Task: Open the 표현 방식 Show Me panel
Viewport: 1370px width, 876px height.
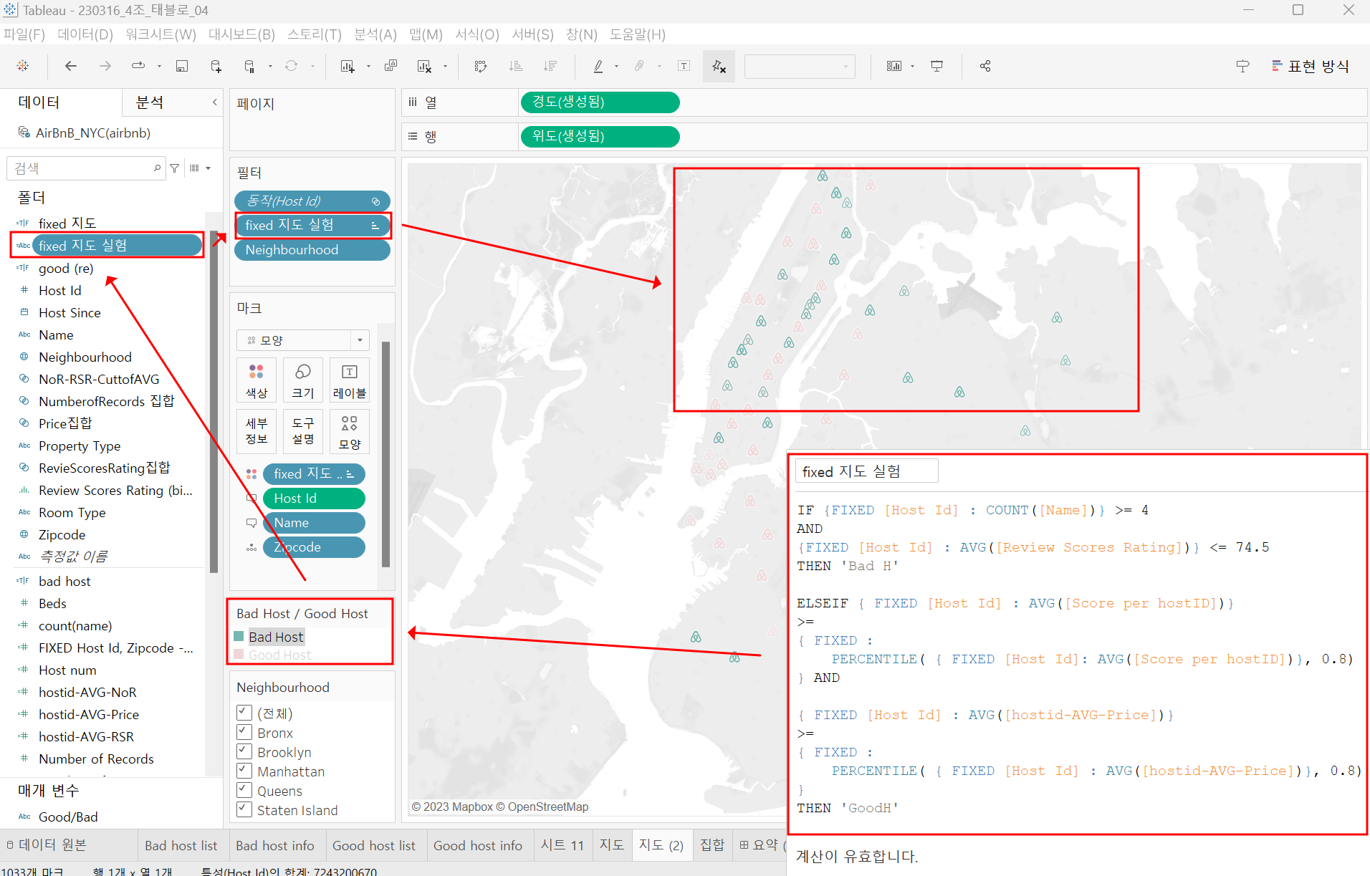Action: (x=1311, y=66)
